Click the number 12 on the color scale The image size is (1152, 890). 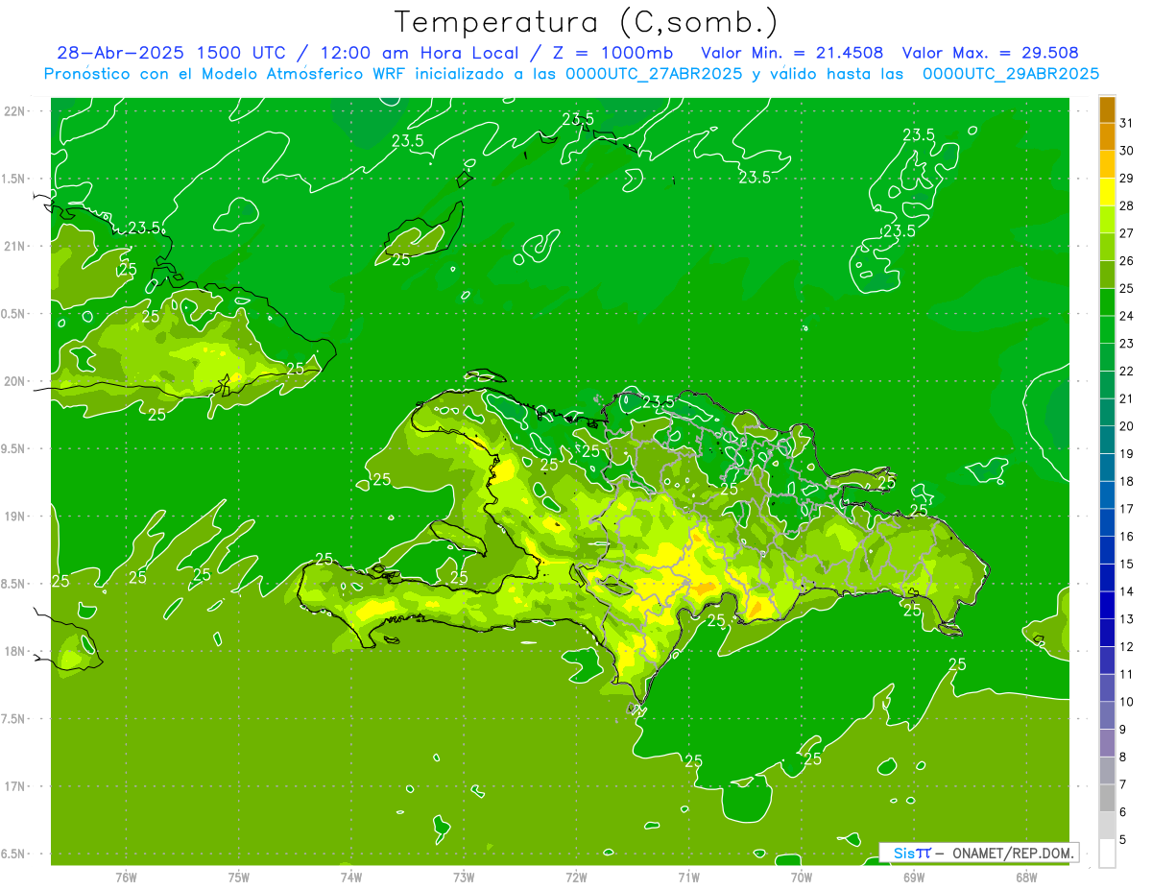tap(1127, 647)
